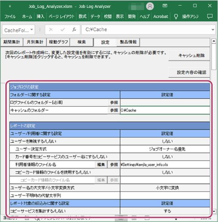Click the ¥Settings¥awjla_user_info.xls cell
218x222 pixels.
pos(165,164)
